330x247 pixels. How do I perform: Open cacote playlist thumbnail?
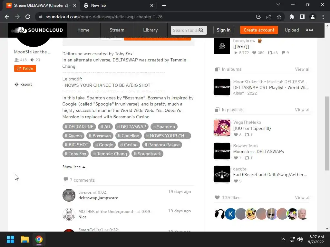coord(222,174)
